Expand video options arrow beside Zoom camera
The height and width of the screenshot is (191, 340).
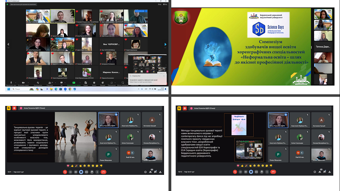(28, 83)
